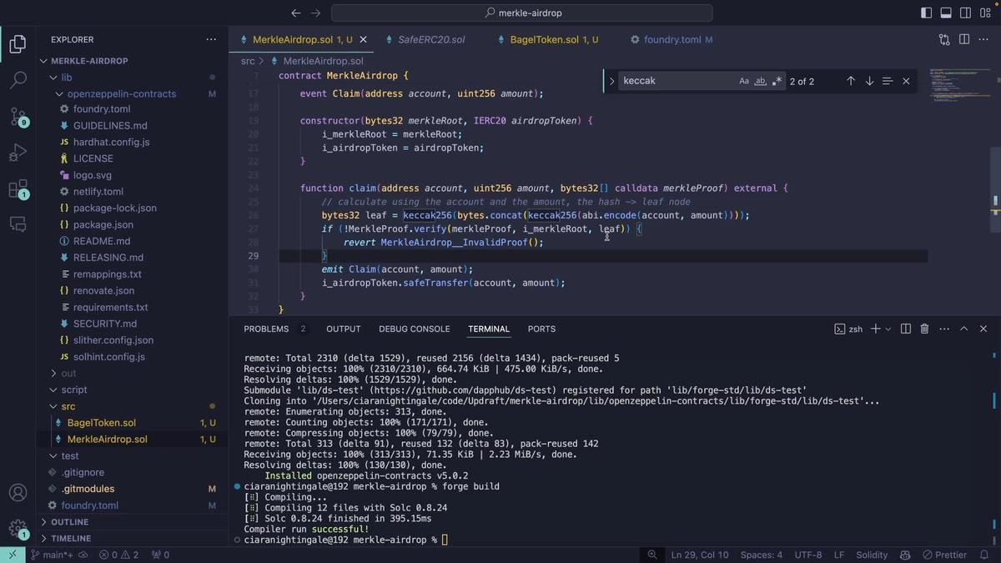Kill the terminal with trash icon
This screenshot has height=563, width=1001.
(x=924, y=329)
